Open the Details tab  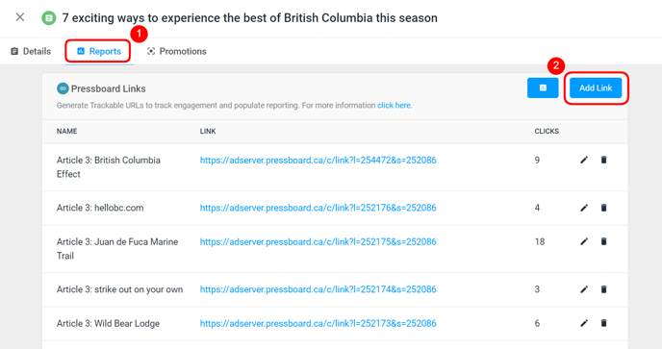[31, 52]
